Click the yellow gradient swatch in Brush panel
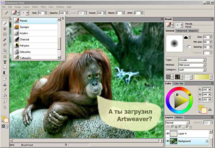This screenshot has height=148, width=215. click(x=202, y=77)
